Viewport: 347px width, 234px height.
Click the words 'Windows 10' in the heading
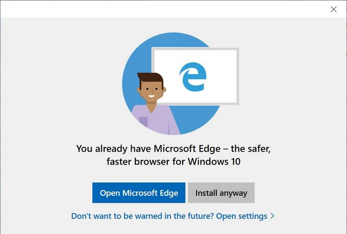214,161
